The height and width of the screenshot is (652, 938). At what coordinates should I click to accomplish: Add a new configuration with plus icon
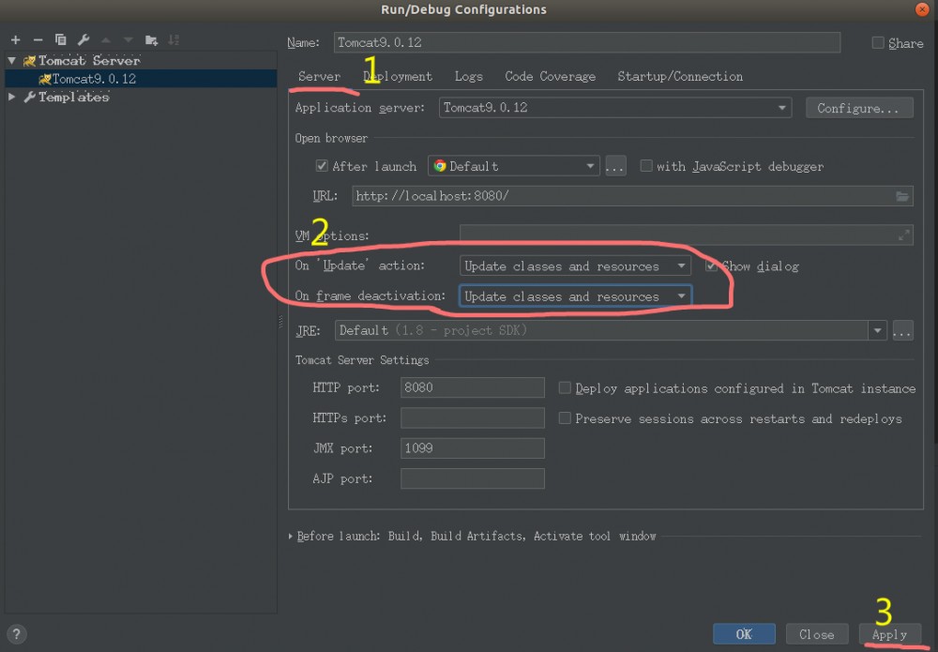(15, 40)
